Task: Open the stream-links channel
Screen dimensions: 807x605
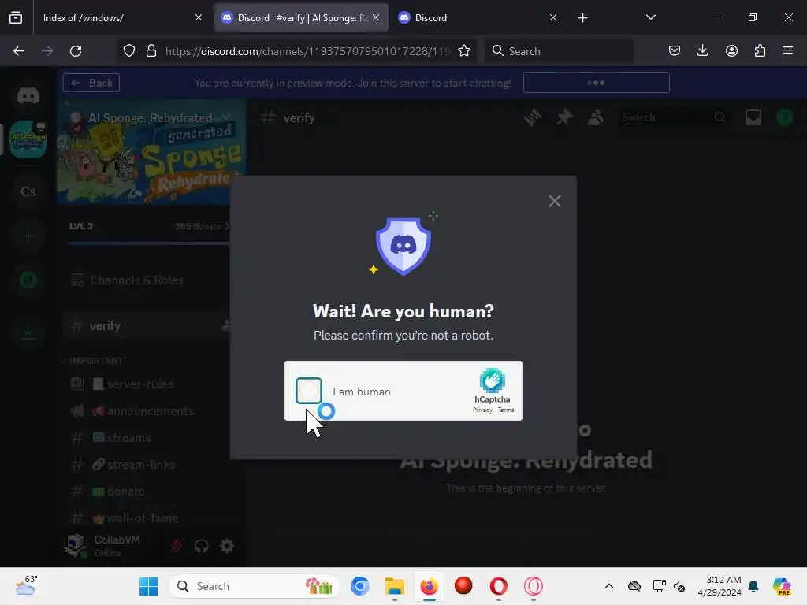Action: pyautogui.click(x=140, y=465)
